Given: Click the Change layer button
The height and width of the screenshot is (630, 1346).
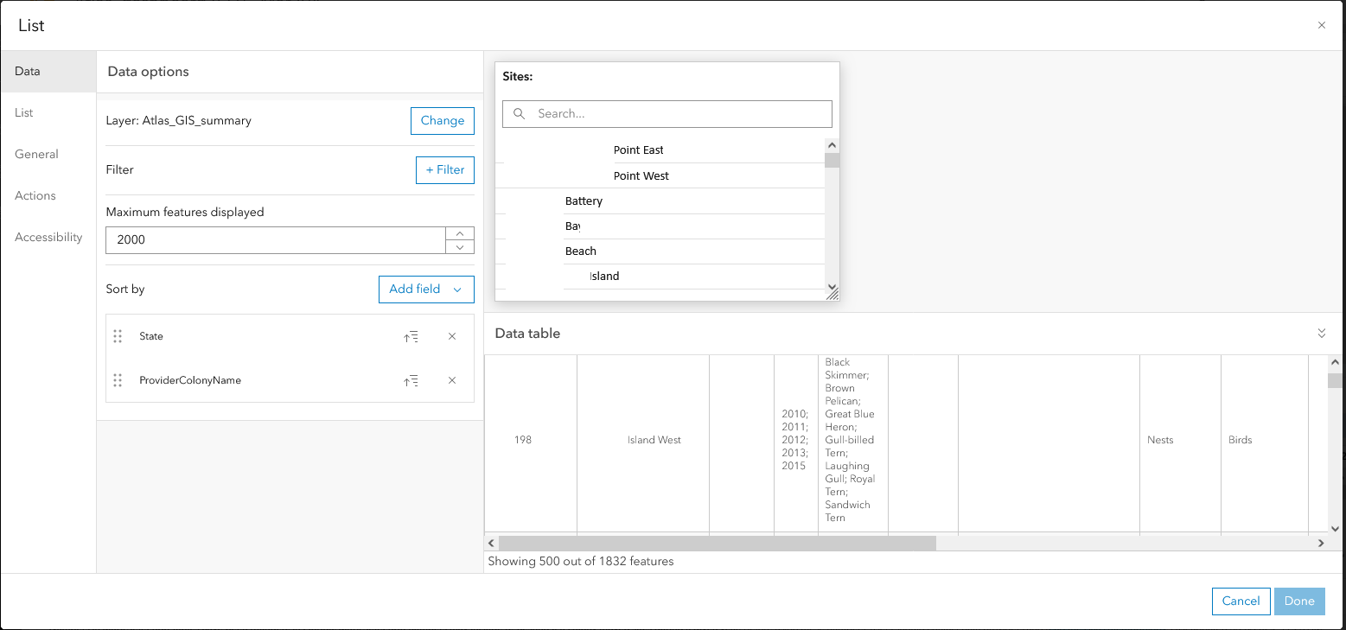Looking at the screenshot, I should click(443, 121).
